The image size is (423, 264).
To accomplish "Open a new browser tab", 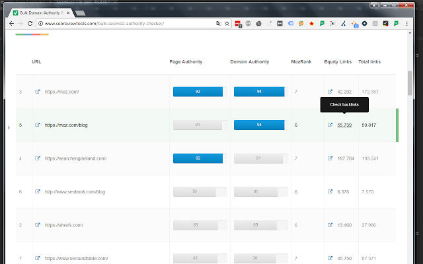I will click(x=80, y=13).
